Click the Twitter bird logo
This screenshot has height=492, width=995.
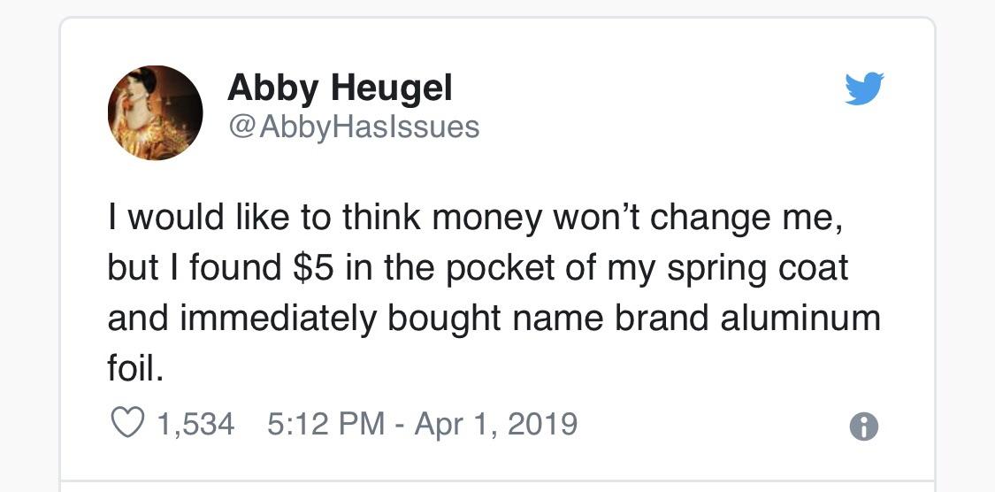(863, 88)
